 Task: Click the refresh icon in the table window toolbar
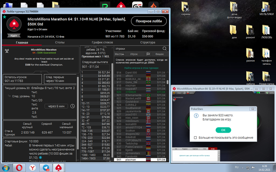click(184, 93)
